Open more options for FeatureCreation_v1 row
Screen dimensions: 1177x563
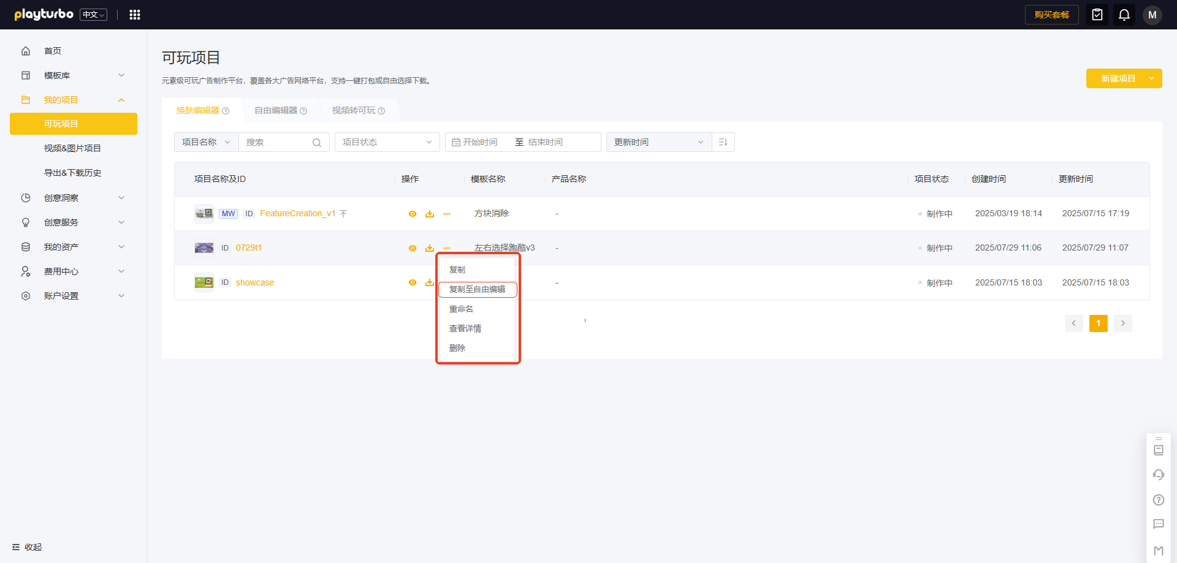[447, 214]
